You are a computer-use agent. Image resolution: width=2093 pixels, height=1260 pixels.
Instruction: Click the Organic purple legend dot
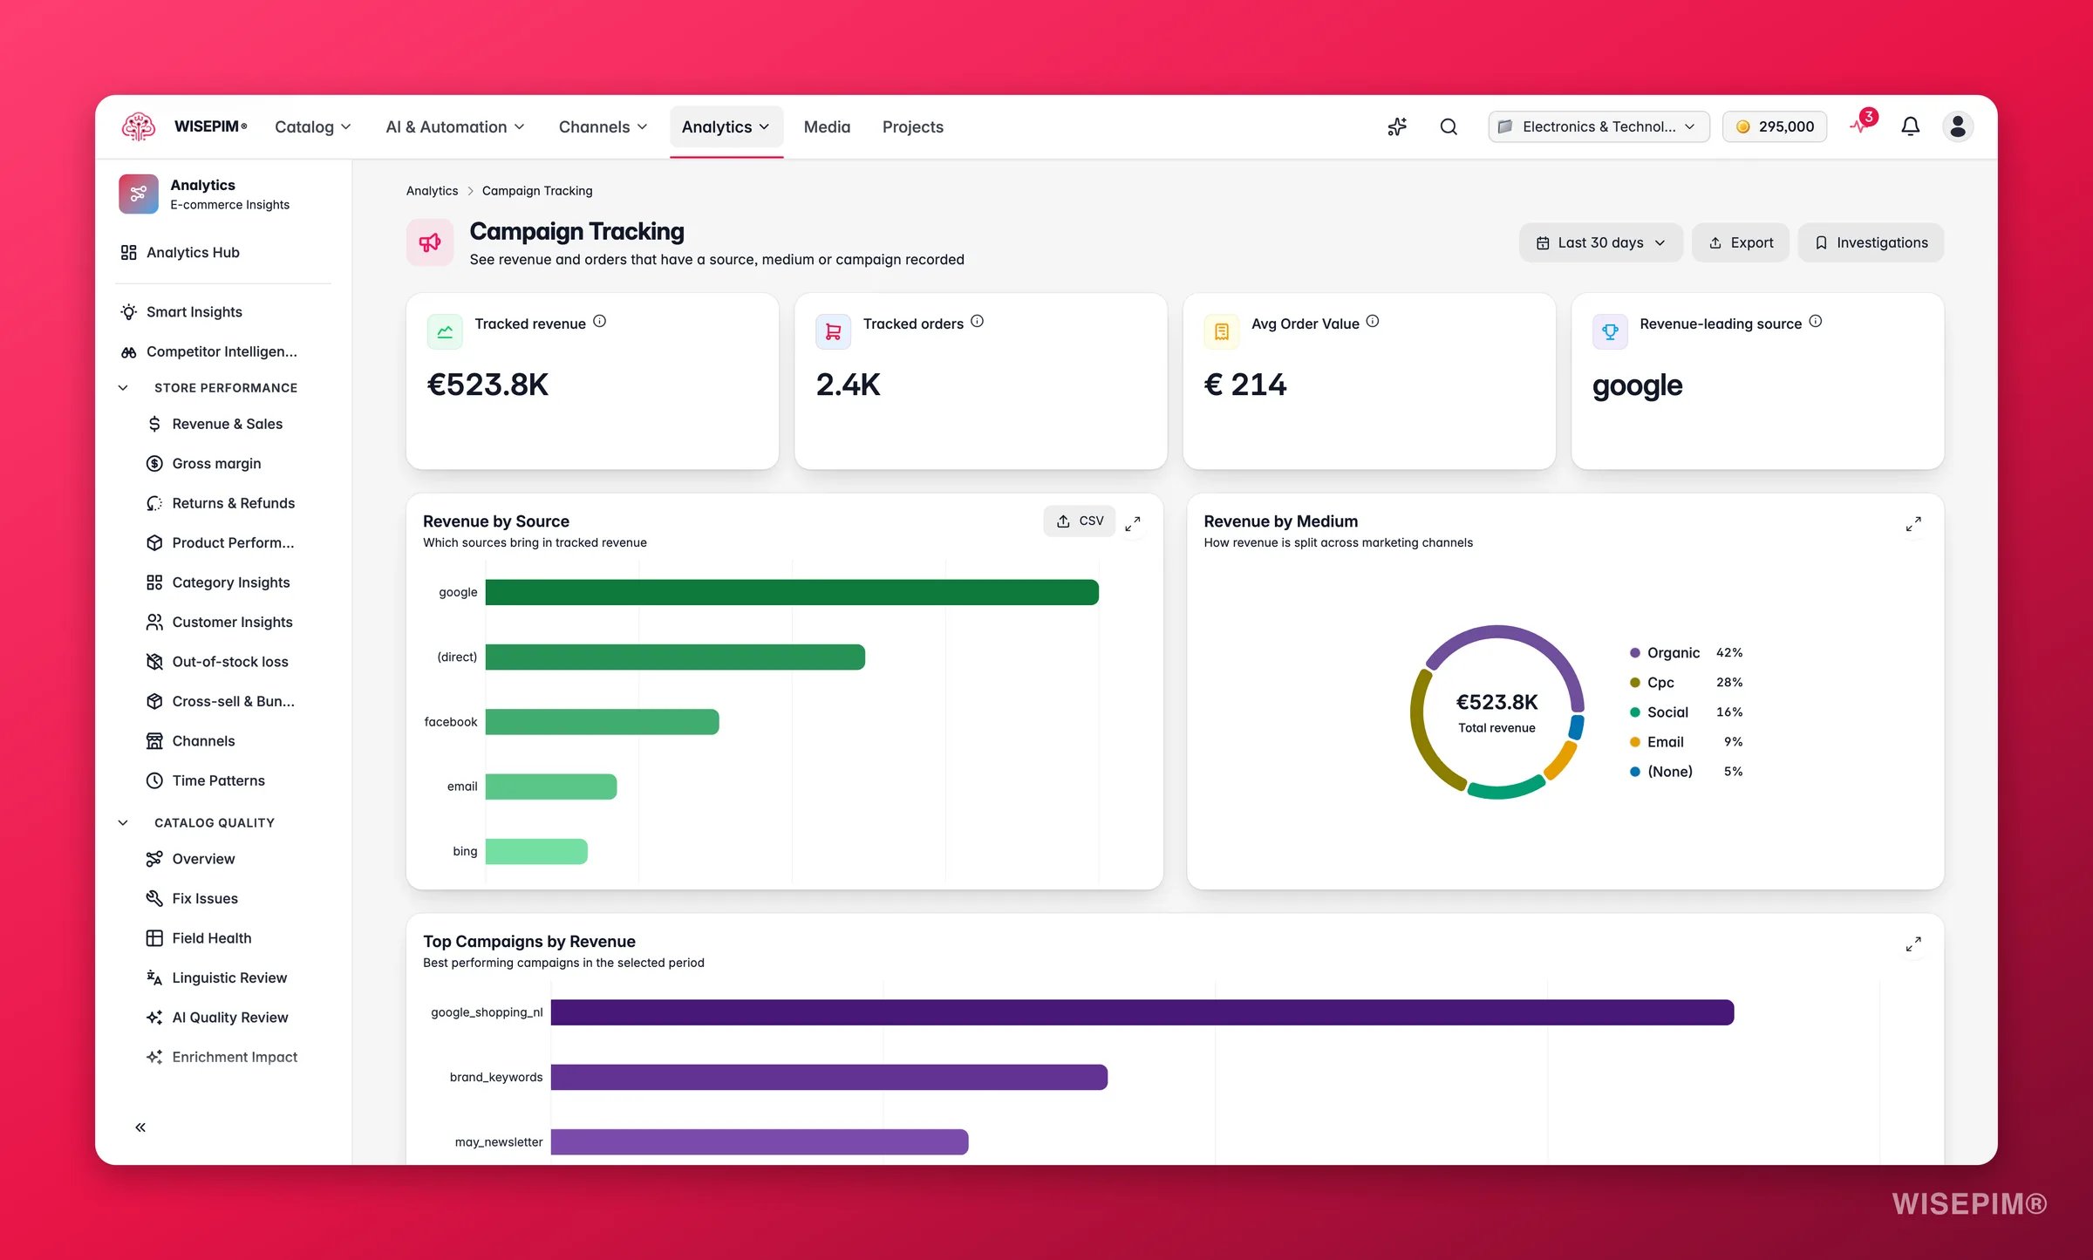coord(1635,652)
